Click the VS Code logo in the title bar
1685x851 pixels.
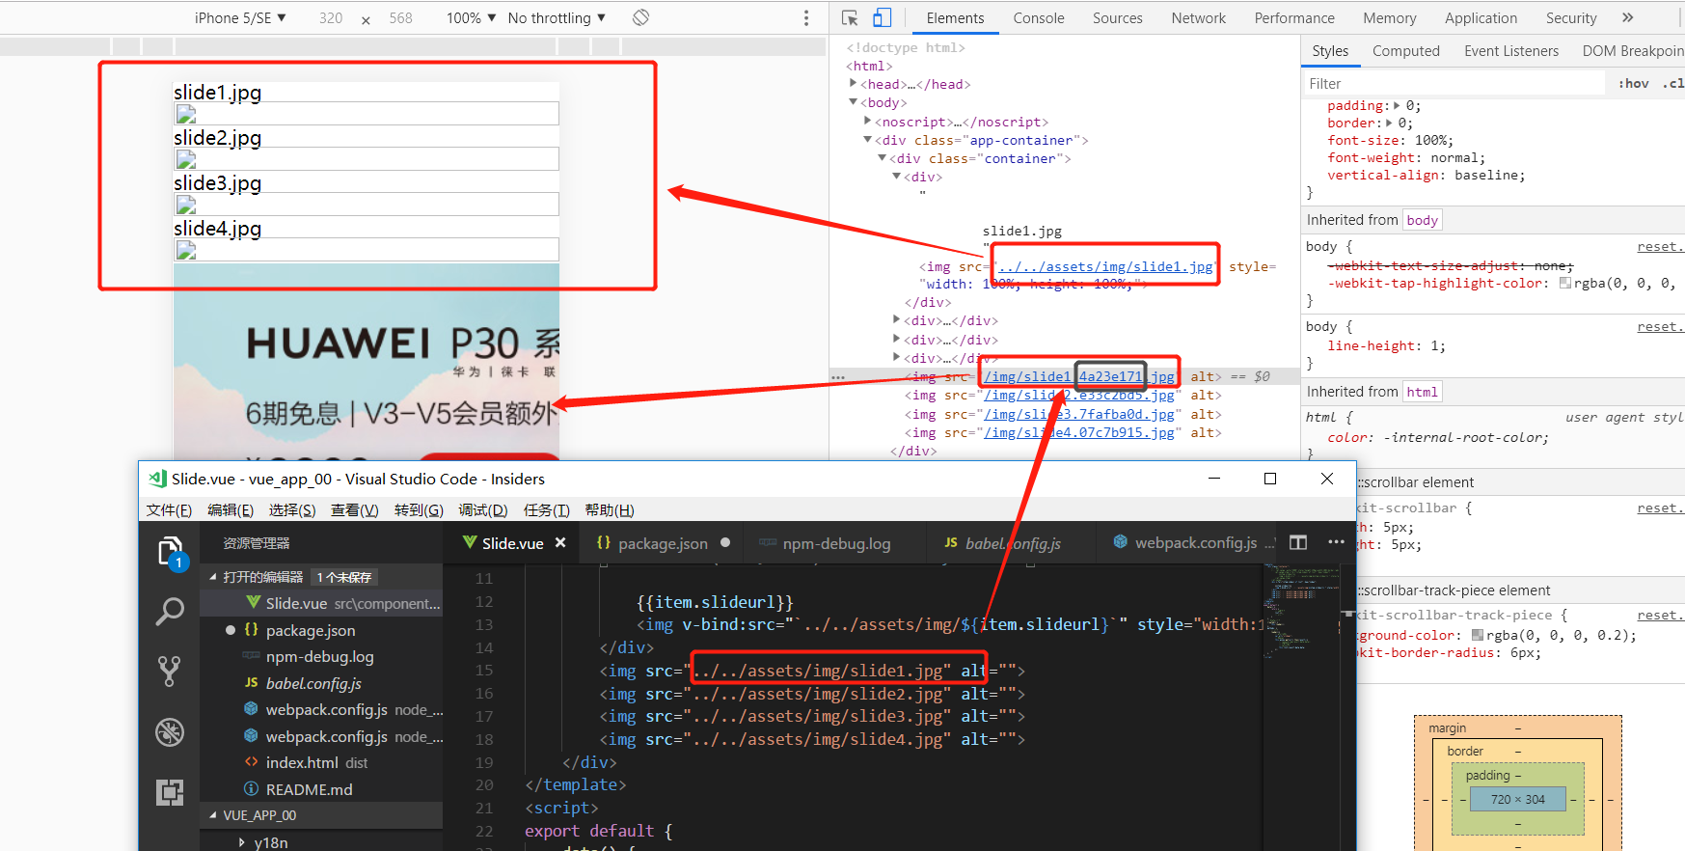tap(157, 479)
